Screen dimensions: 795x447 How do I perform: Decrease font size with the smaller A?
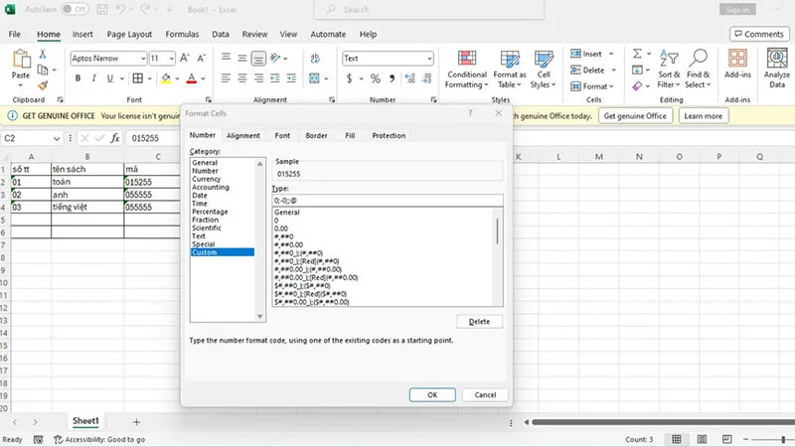[x=202, y=59]
